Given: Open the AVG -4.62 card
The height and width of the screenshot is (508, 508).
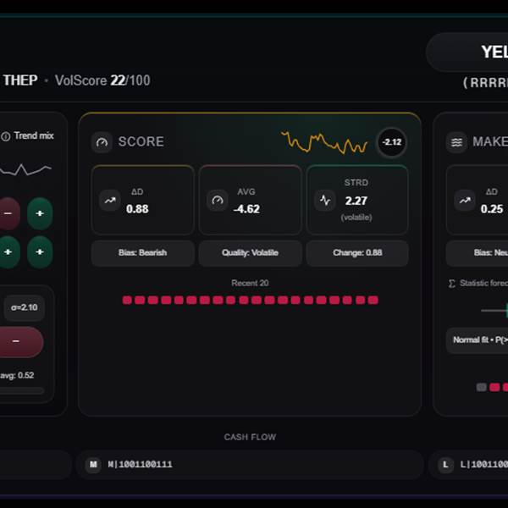Looking at the screenshot, I should pos(250,200).
